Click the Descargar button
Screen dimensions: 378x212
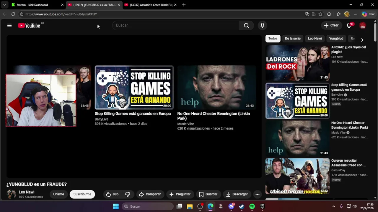(x=237, y=194)
